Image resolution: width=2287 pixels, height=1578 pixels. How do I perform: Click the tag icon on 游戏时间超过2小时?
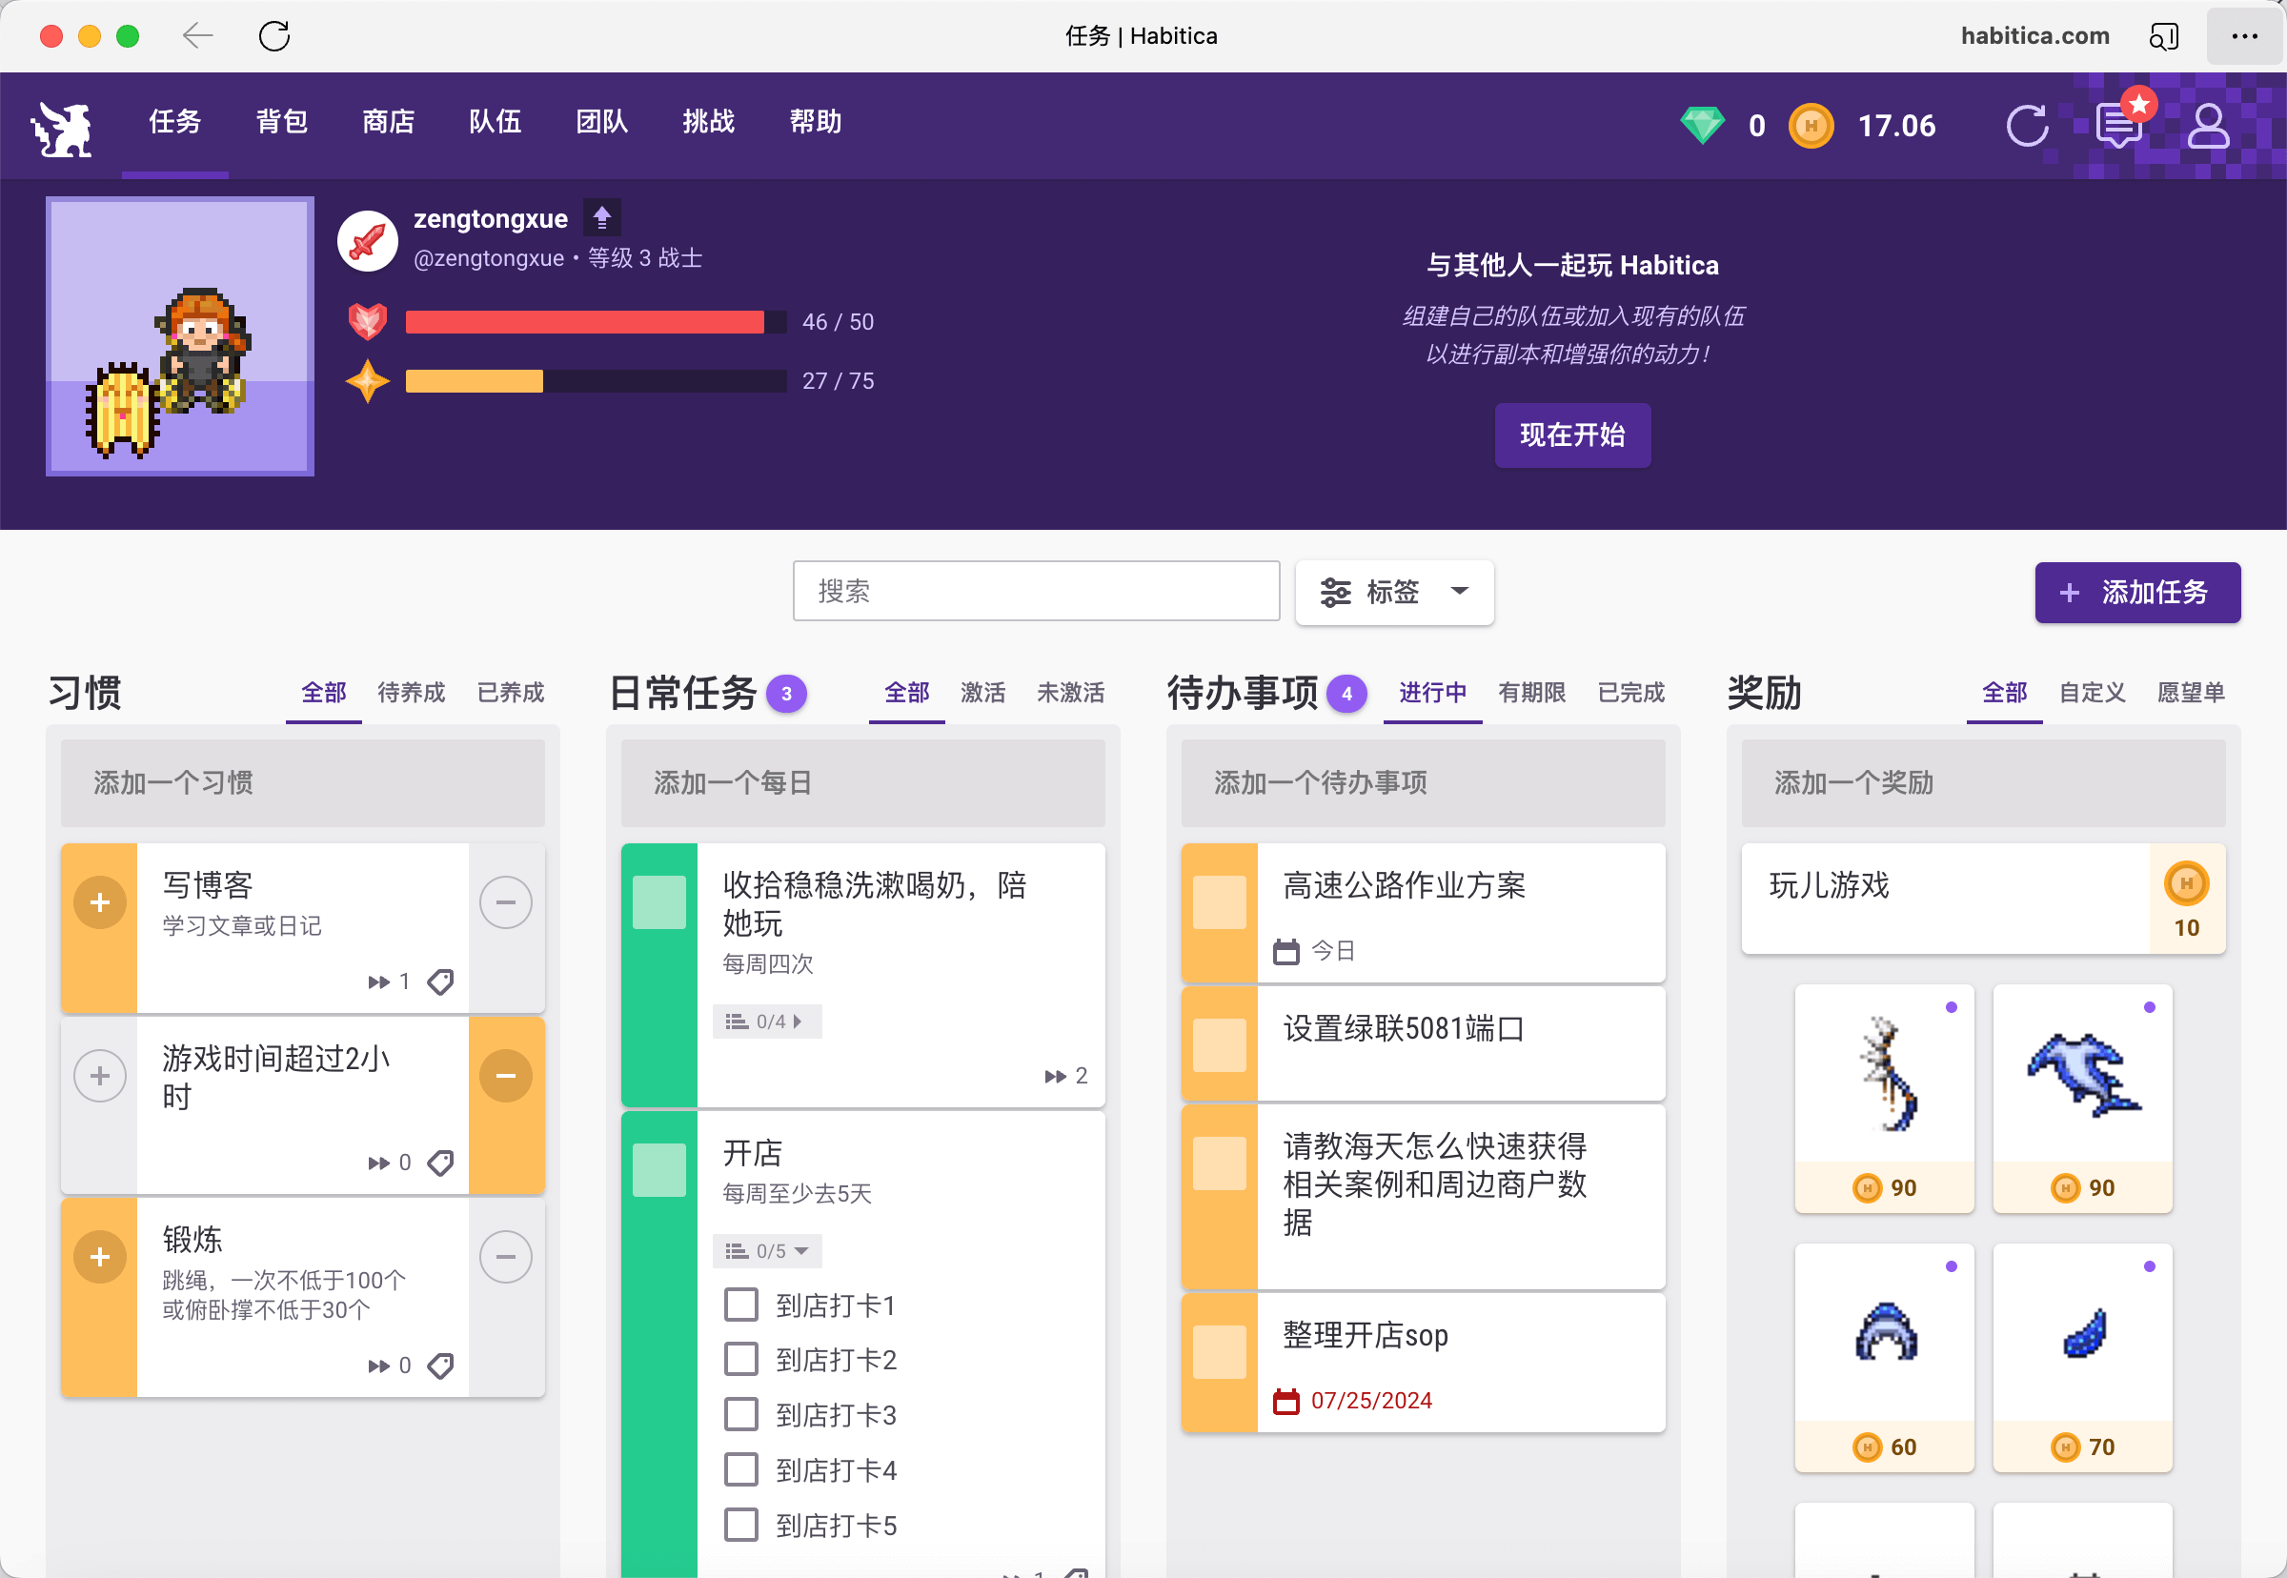pyautogui.click(x=440, y=1163)
